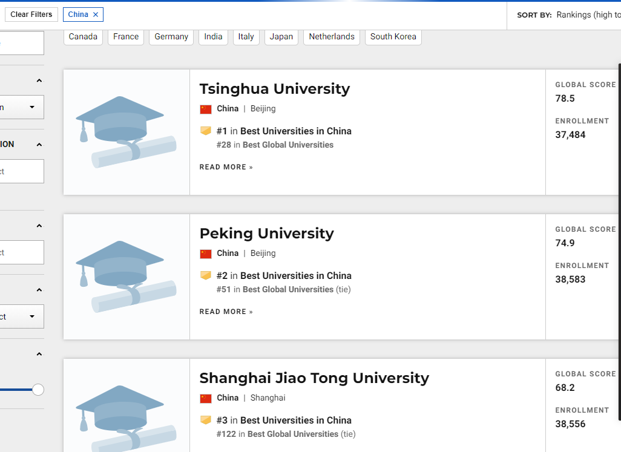Toggle the India country filter
The image size is (621, 452).
coord(213,36)
